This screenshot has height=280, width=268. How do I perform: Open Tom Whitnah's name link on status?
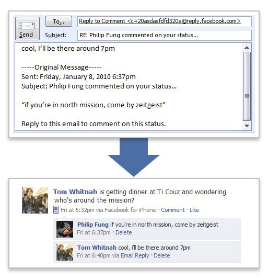(x=75, y=192)
